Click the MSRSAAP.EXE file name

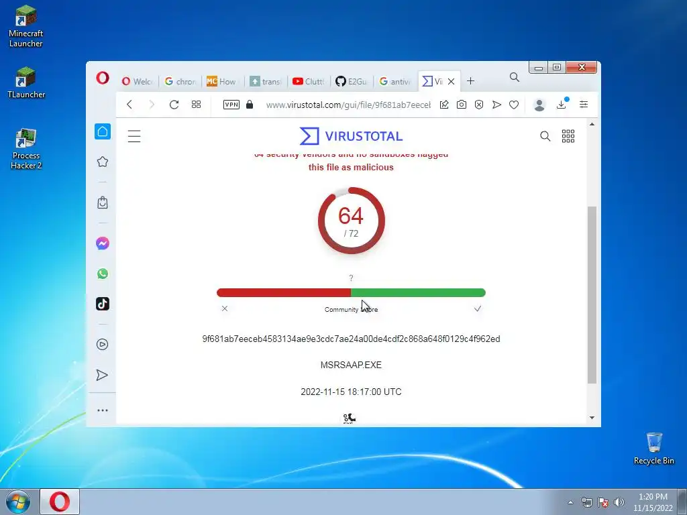click(351, 365)
